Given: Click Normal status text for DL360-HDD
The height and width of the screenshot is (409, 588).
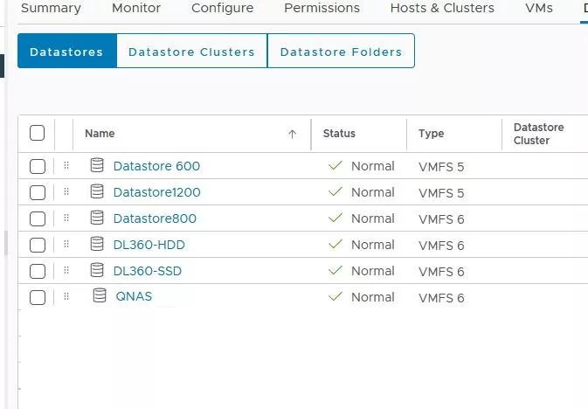Looking at the screenshot, I should 373,245.
